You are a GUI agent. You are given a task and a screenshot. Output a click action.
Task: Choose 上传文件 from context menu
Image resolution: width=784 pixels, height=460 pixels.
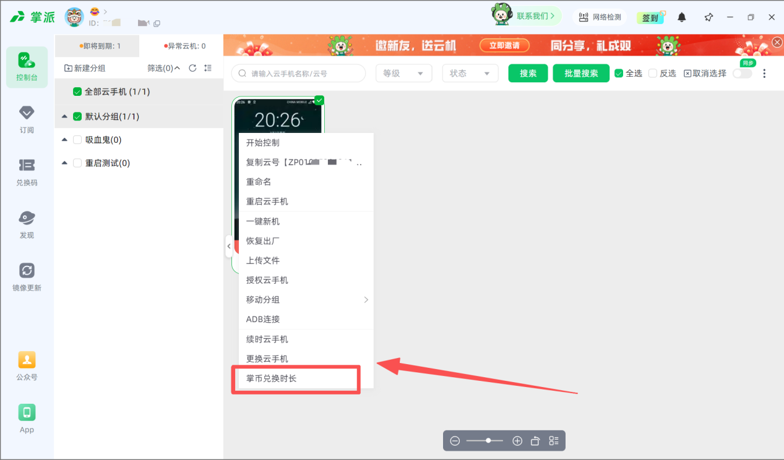pyautogui.click(x=306, y=260)
